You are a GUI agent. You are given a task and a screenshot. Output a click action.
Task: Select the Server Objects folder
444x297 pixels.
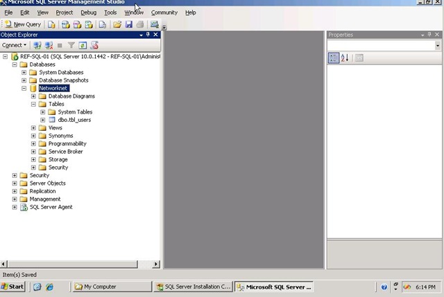pos(48,183)
